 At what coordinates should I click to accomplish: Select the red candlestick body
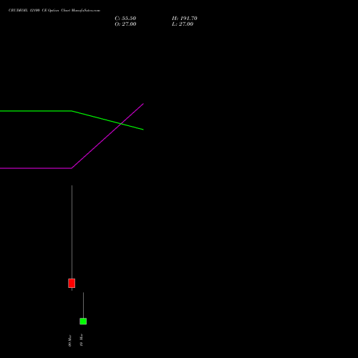coord(72,283)
